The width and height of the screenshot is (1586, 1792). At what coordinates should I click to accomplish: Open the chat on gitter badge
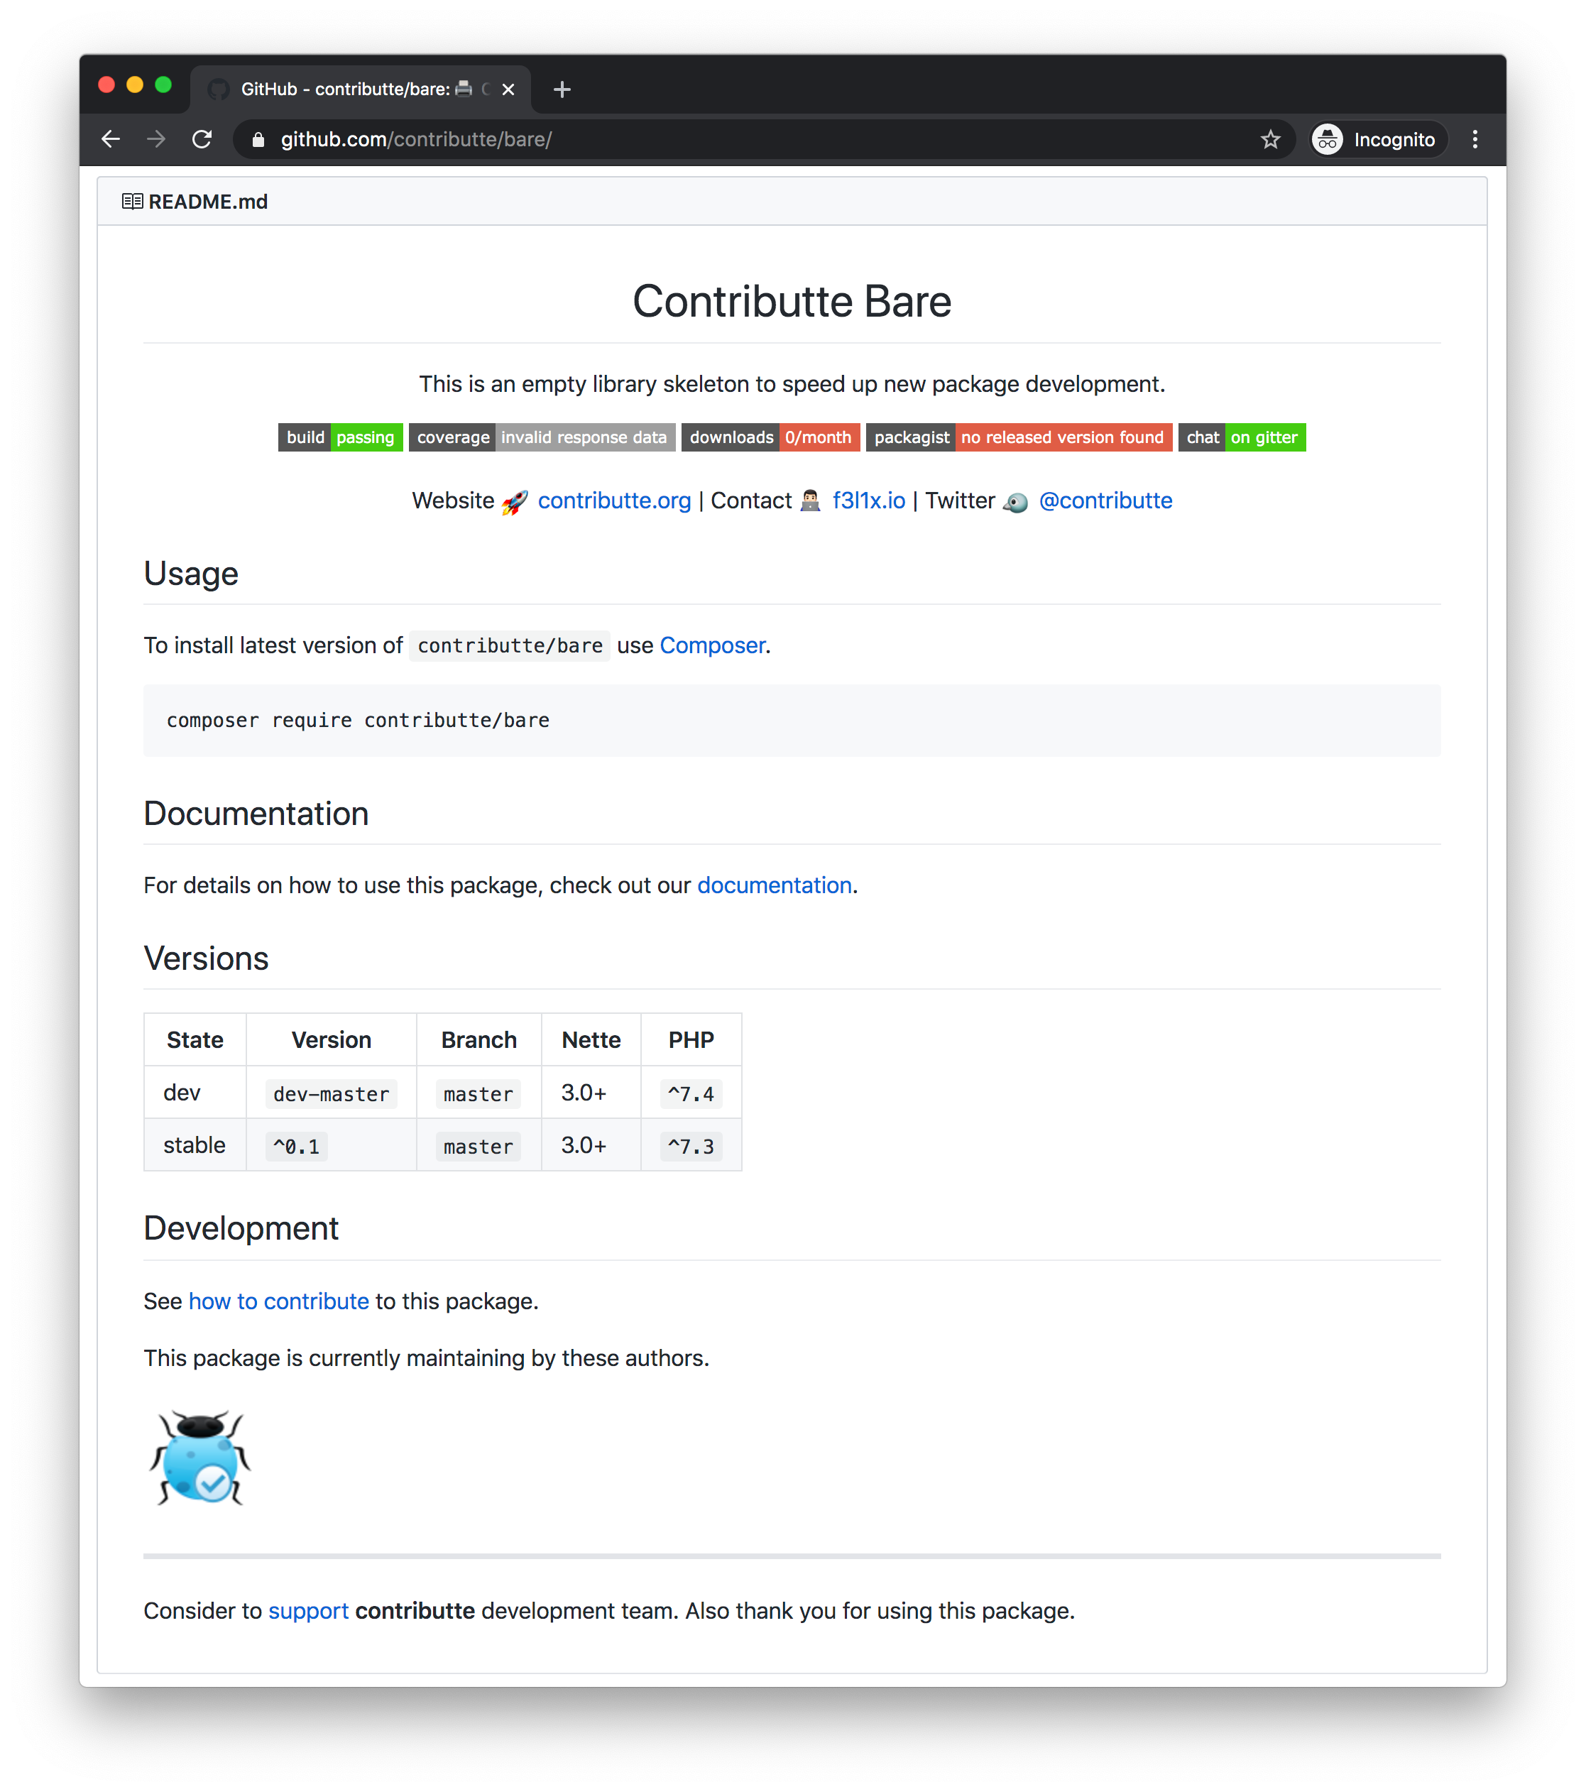[x=1242, y=437]
